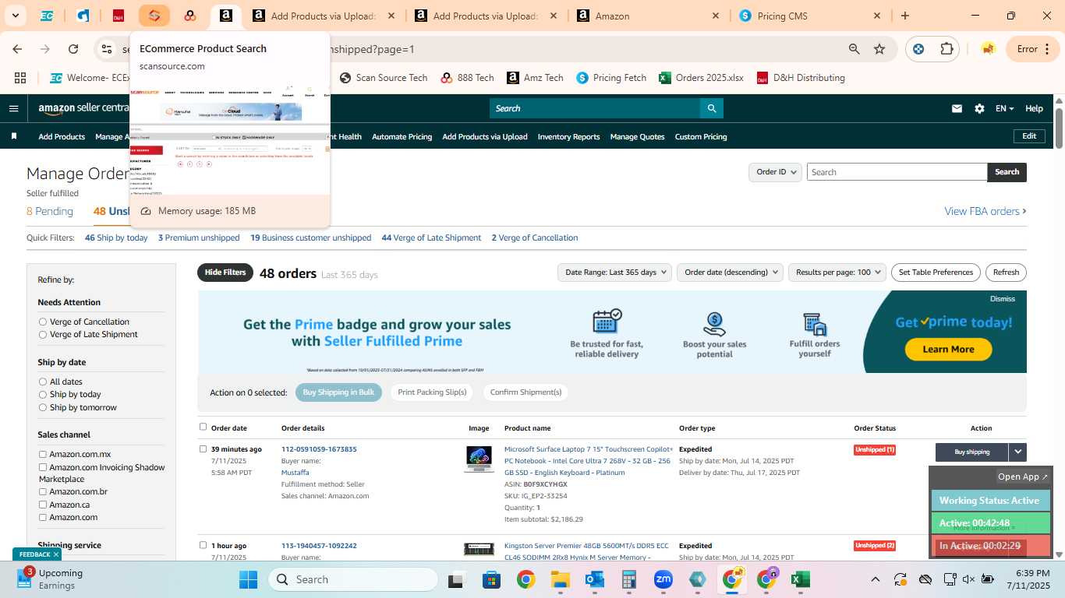Click Confirm Shipment(s) button
The height and width of the screenshot is (598, 1065).
tap(525, 392)
